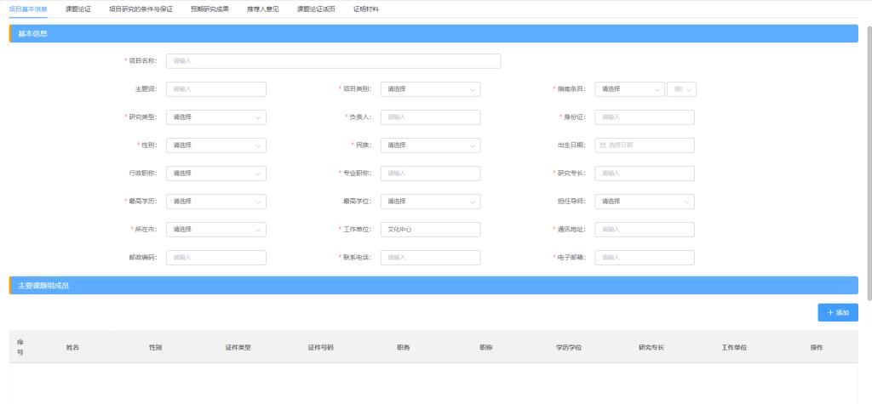The width and height of the screenshot is (872, 404).
Task: Open the 研究类型 dropdown
Action: point(215,117)
